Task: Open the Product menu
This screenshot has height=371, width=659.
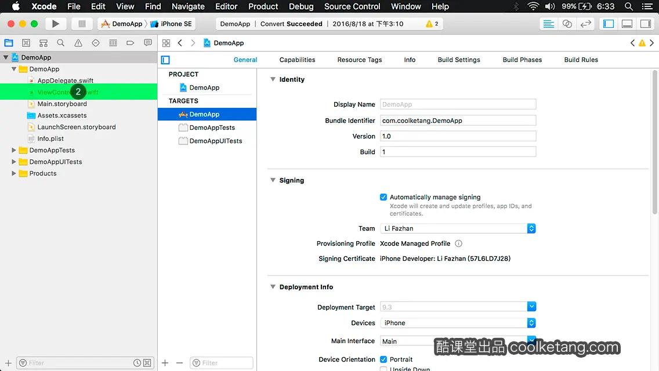Action: click(x=263, y=6)
